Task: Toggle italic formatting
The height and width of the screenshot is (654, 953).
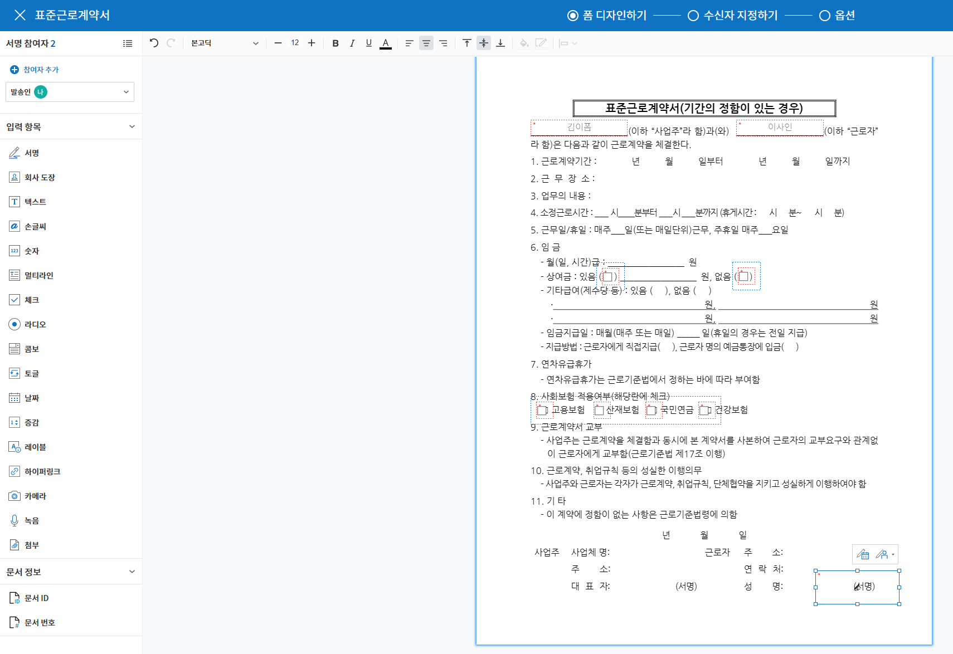Action: pyautogui.click(x=352, y=43)
